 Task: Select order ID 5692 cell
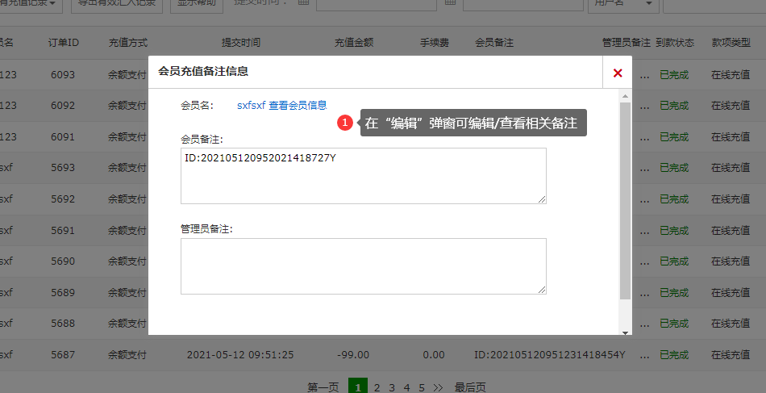pos(63,199)
